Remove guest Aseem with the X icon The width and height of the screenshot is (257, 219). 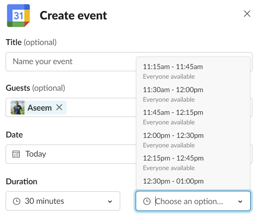59,107
